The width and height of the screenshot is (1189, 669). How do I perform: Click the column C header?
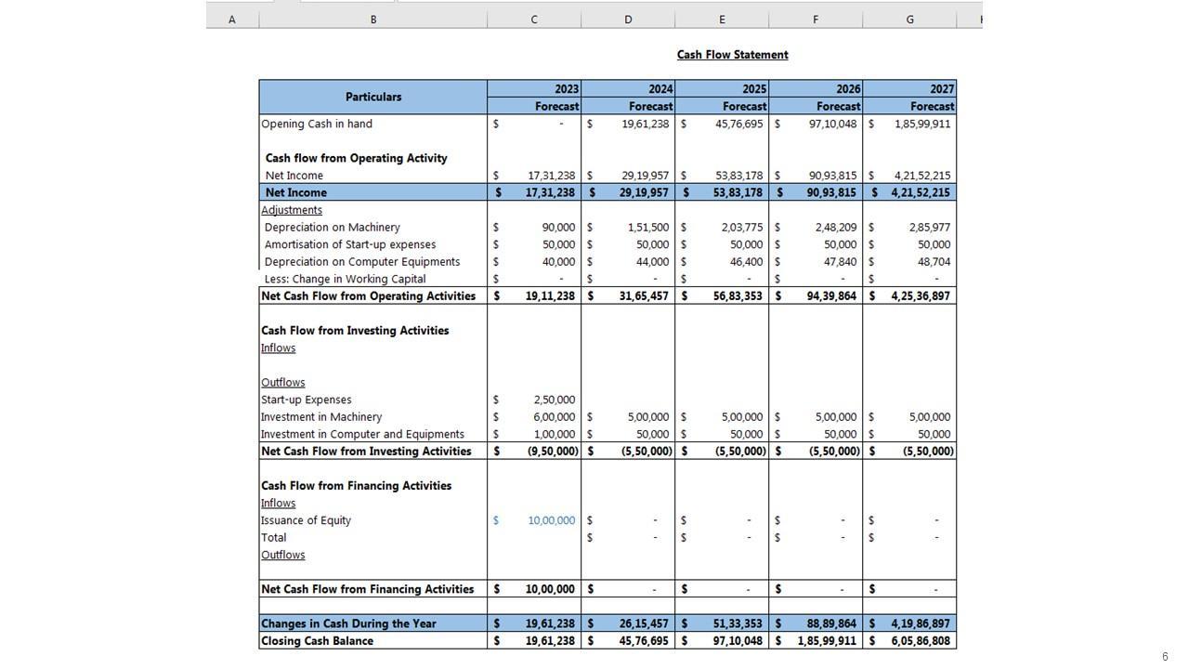(533, 20)
